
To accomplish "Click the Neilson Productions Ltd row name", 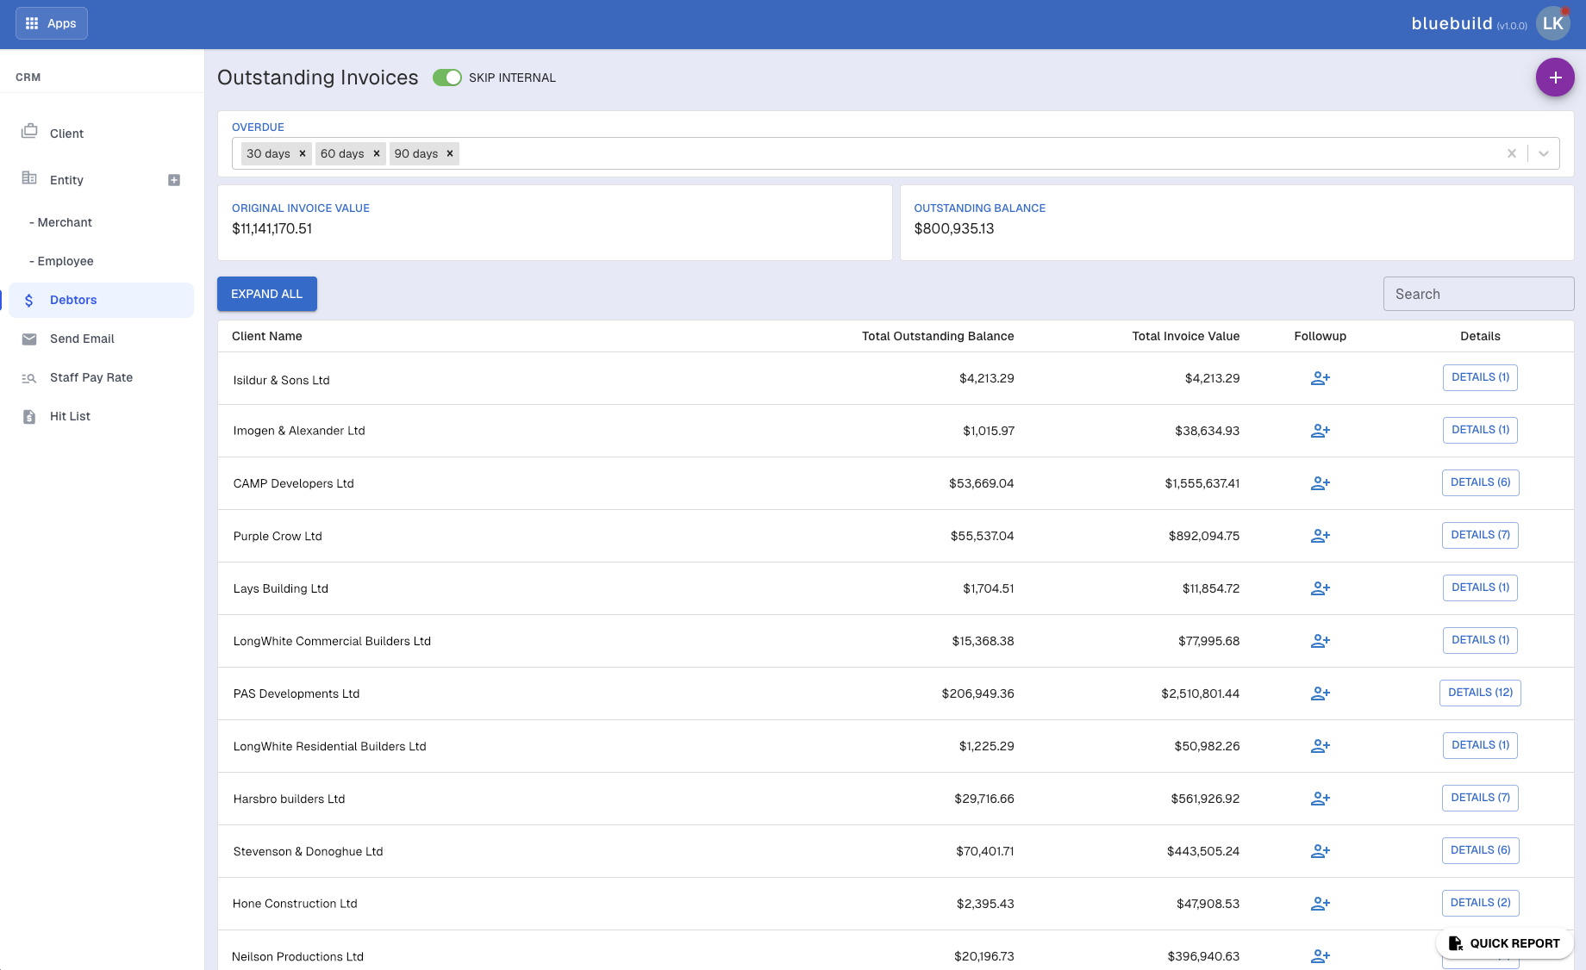I will point(298,956).
